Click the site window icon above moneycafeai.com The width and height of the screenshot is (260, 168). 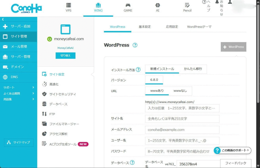tap(65, 29)
